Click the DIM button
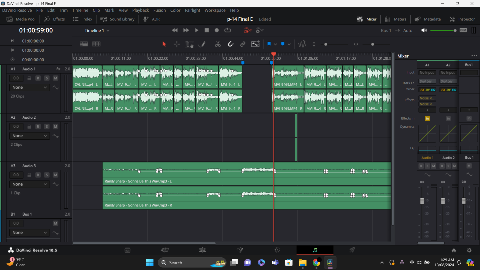 tap(463, 30)
